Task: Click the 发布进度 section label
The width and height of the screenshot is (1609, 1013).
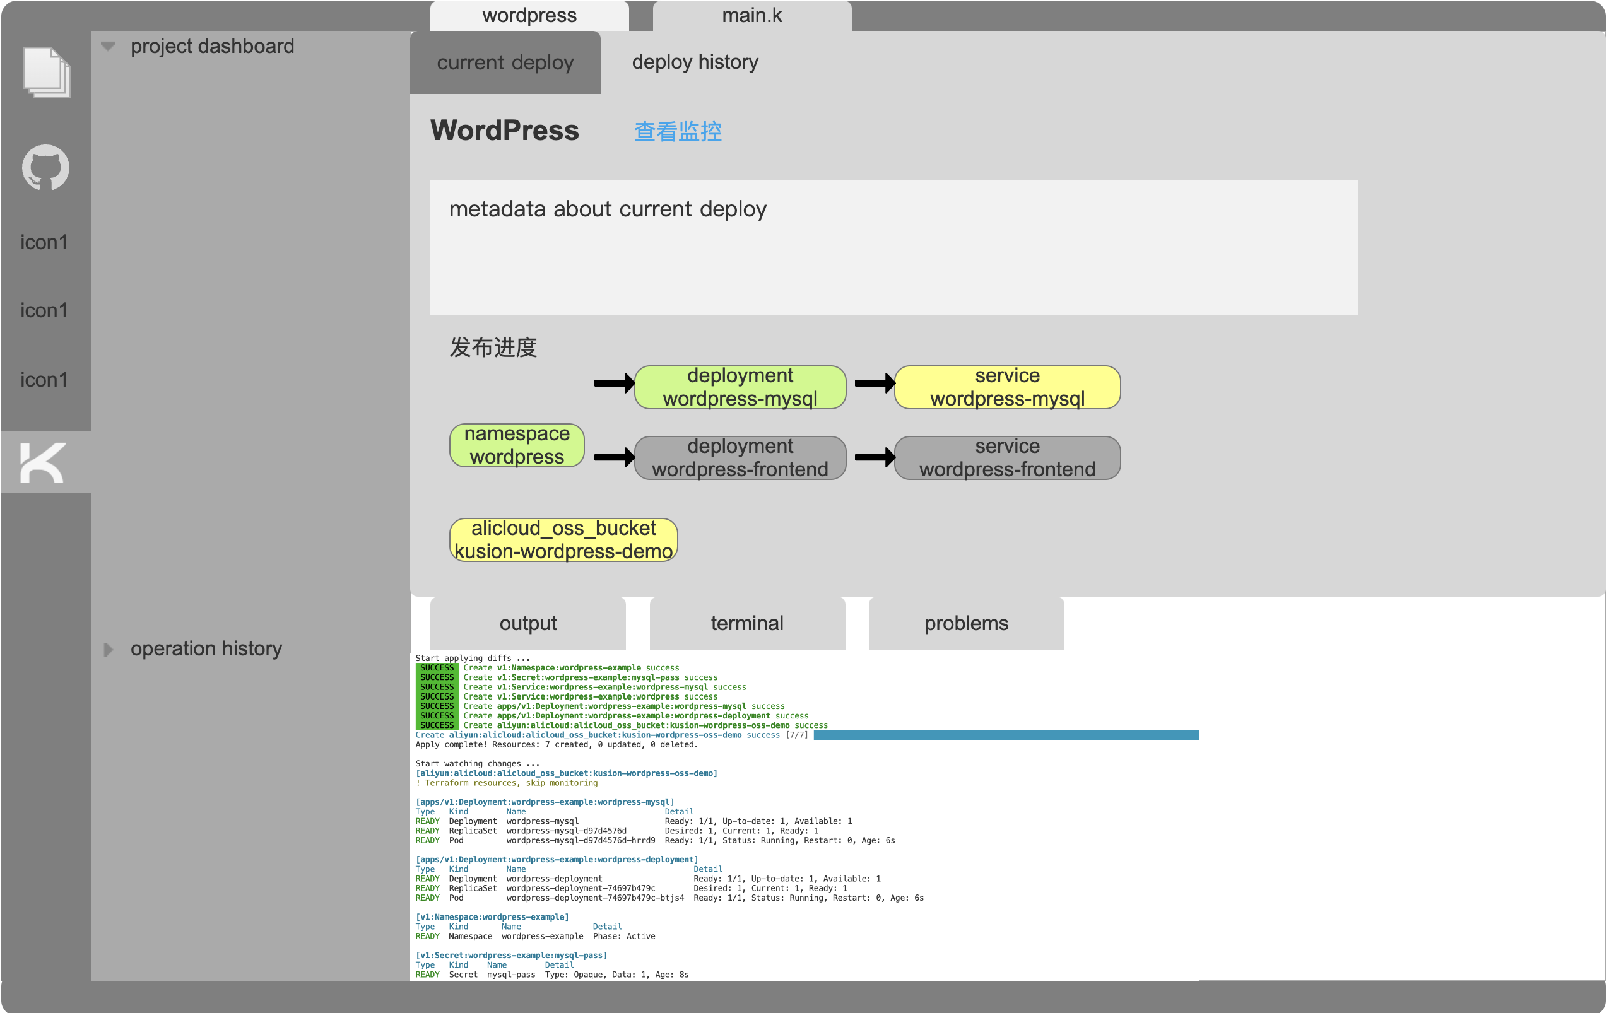Action: 493,348
